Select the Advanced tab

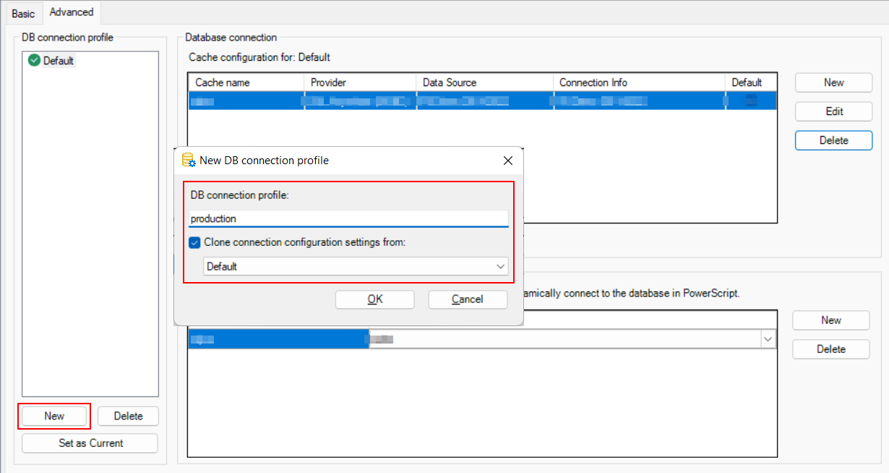(72, 12)
